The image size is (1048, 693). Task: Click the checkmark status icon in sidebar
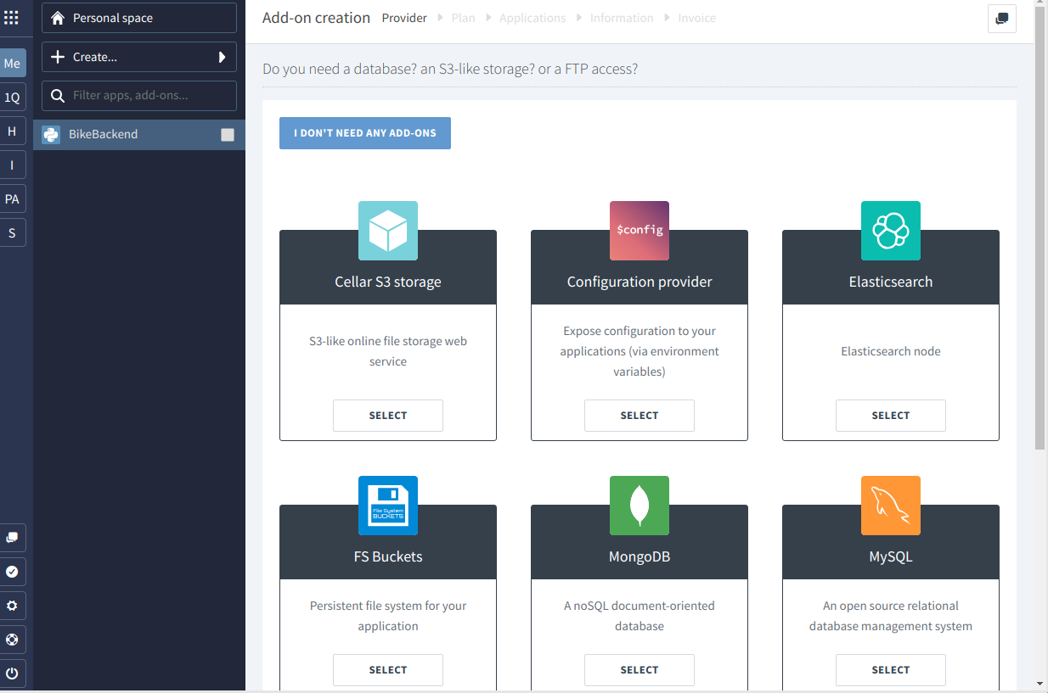coord(12,572)
